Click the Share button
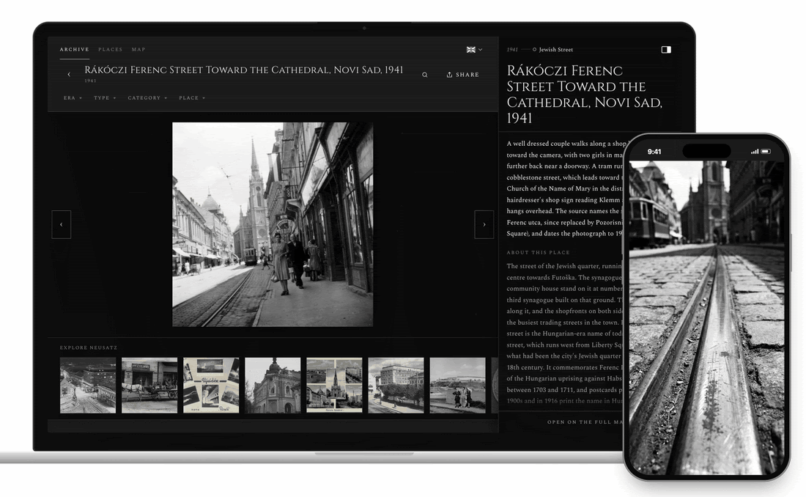 click(x=462, y=75)
